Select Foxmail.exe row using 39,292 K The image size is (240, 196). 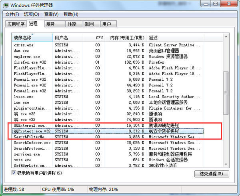pos(108,91)
